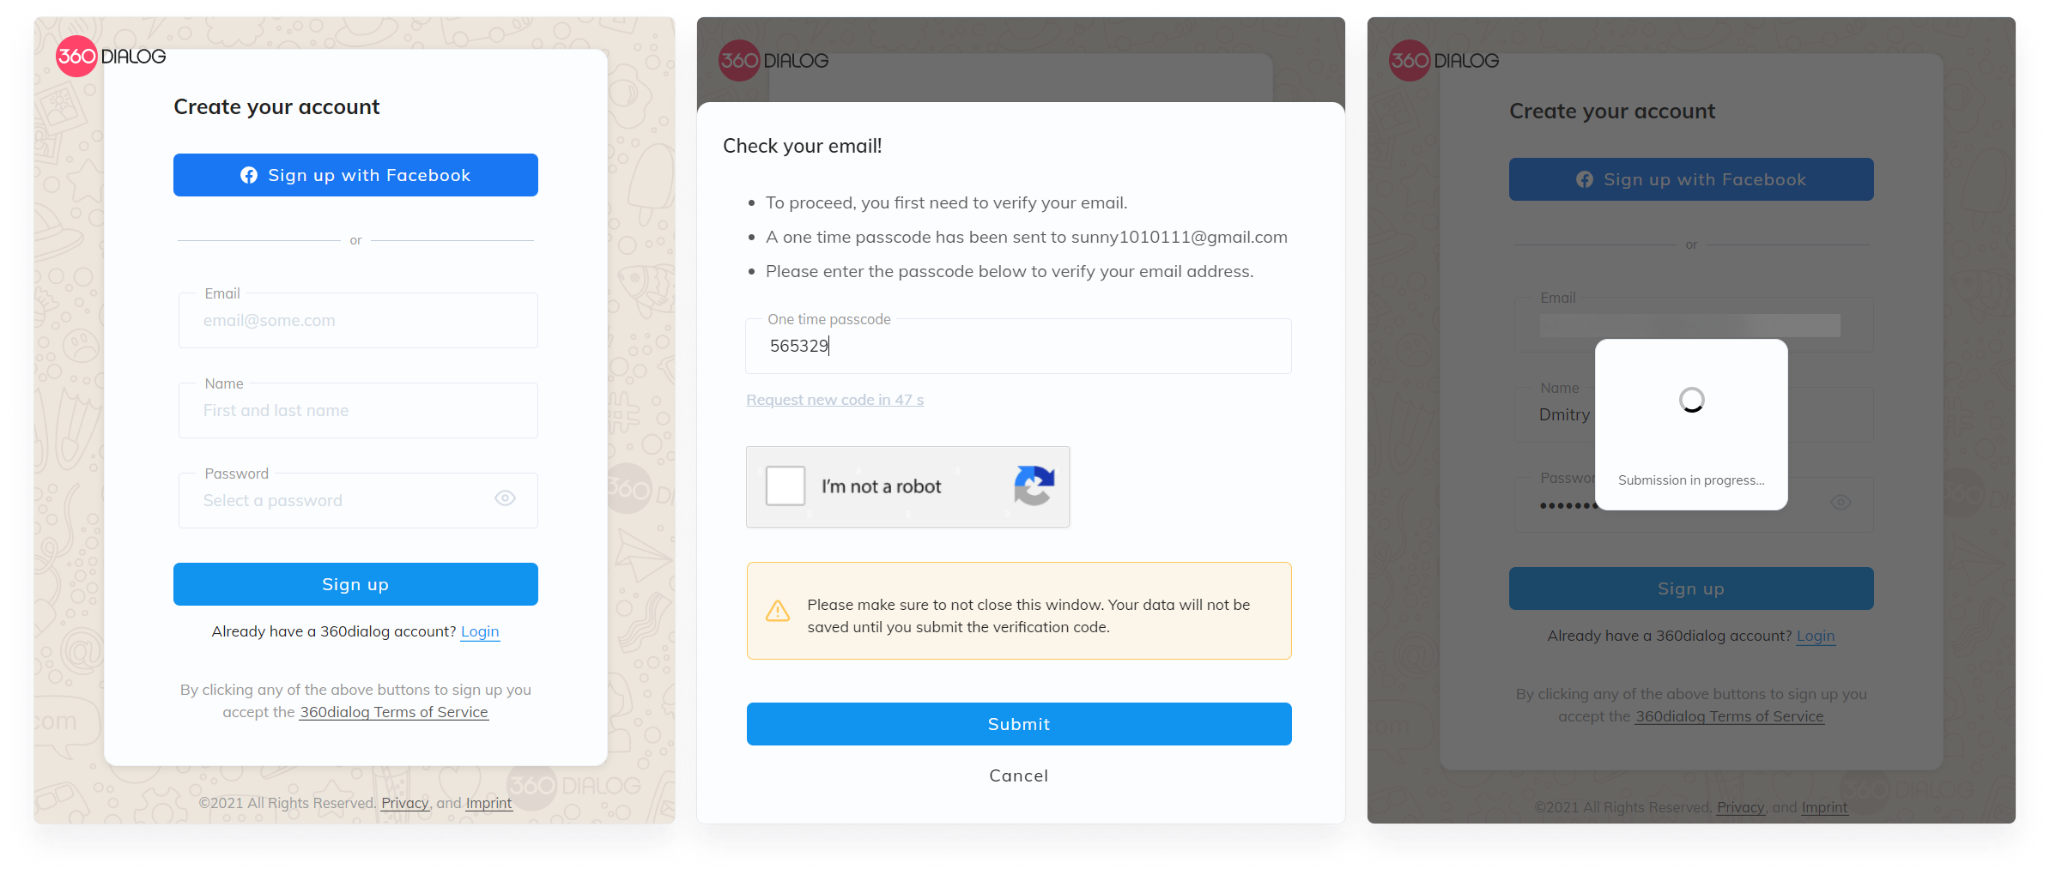The image size is (2050, 875).
Task: Open the Privacy link in left footer
Action: (x=405, y=803)
